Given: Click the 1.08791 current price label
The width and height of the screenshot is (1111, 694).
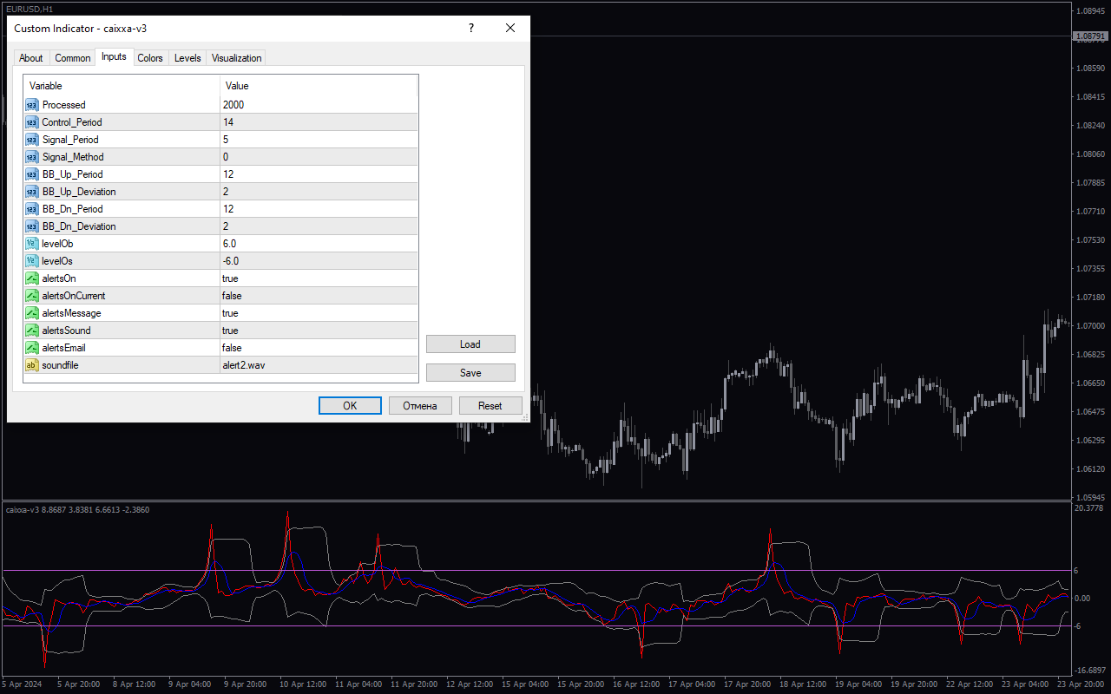Looking at the screenshot, I should click(1091, 36).
